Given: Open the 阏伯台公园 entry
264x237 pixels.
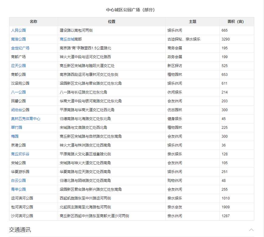Looking at the screenshot, I should 20,110.
